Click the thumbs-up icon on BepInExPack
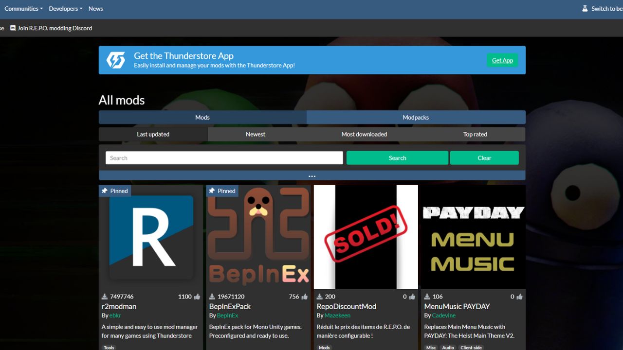This screenshot has width=623, height=350. [303, 296]
